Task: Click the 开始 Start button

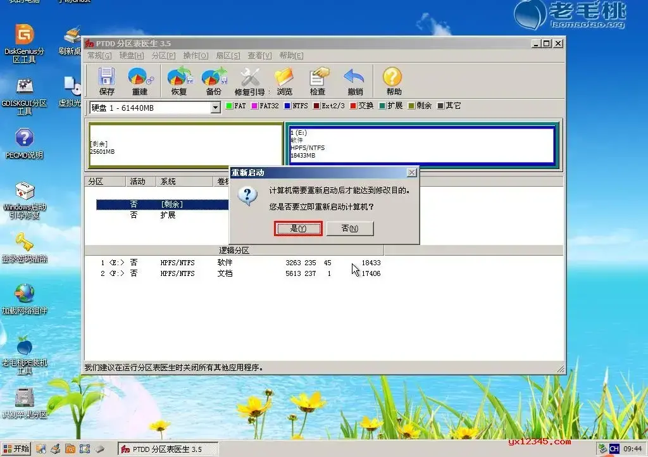Action: pyautogui.click(x=16, y=449)
